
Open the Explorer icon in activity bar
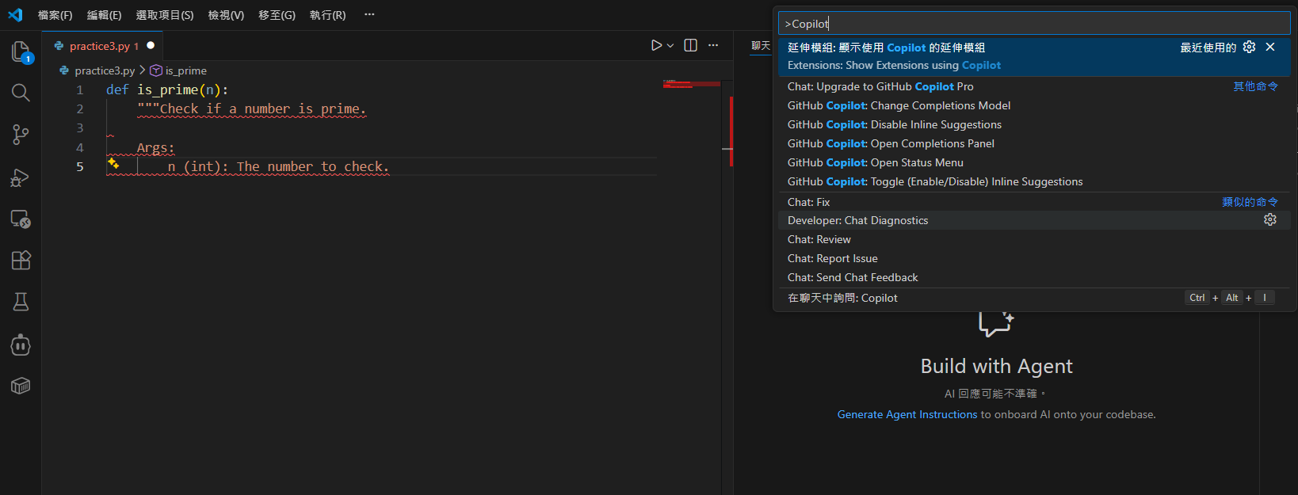pos(21,51)
